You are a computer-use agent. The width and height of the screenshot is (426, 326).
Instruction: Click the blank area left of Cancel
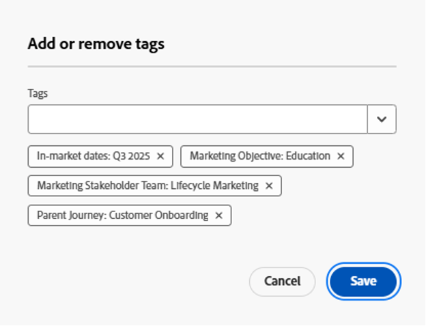click(137, 281)
